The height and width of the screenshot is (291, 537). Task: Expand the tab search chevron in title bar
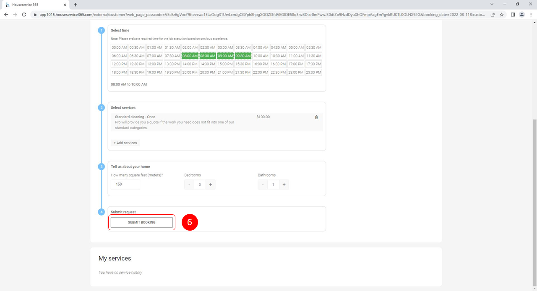[x=492, y=4]
